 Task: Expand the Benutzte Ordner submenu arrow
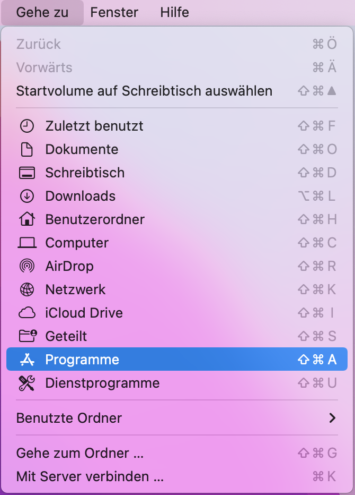pos(332,418)
